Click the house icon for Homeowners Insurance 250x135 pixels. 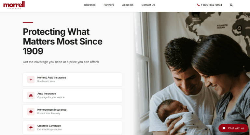click(31, 112)
